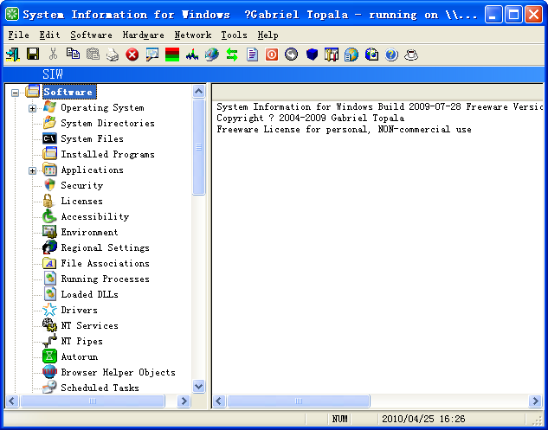Click the blue question mark help icon
Viewport: 548px width, 430px height.
pos(391,55)
